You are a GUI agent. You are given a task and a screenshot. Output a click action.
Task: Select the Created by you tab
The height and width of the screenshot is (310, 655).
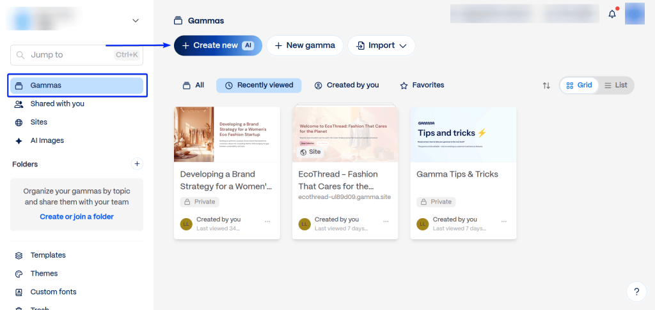click(346, 85)
